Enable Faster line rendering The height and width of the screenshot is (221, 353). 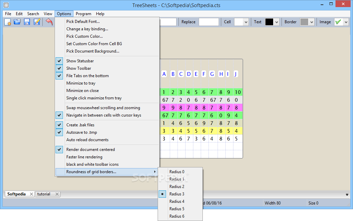[107, 157]
